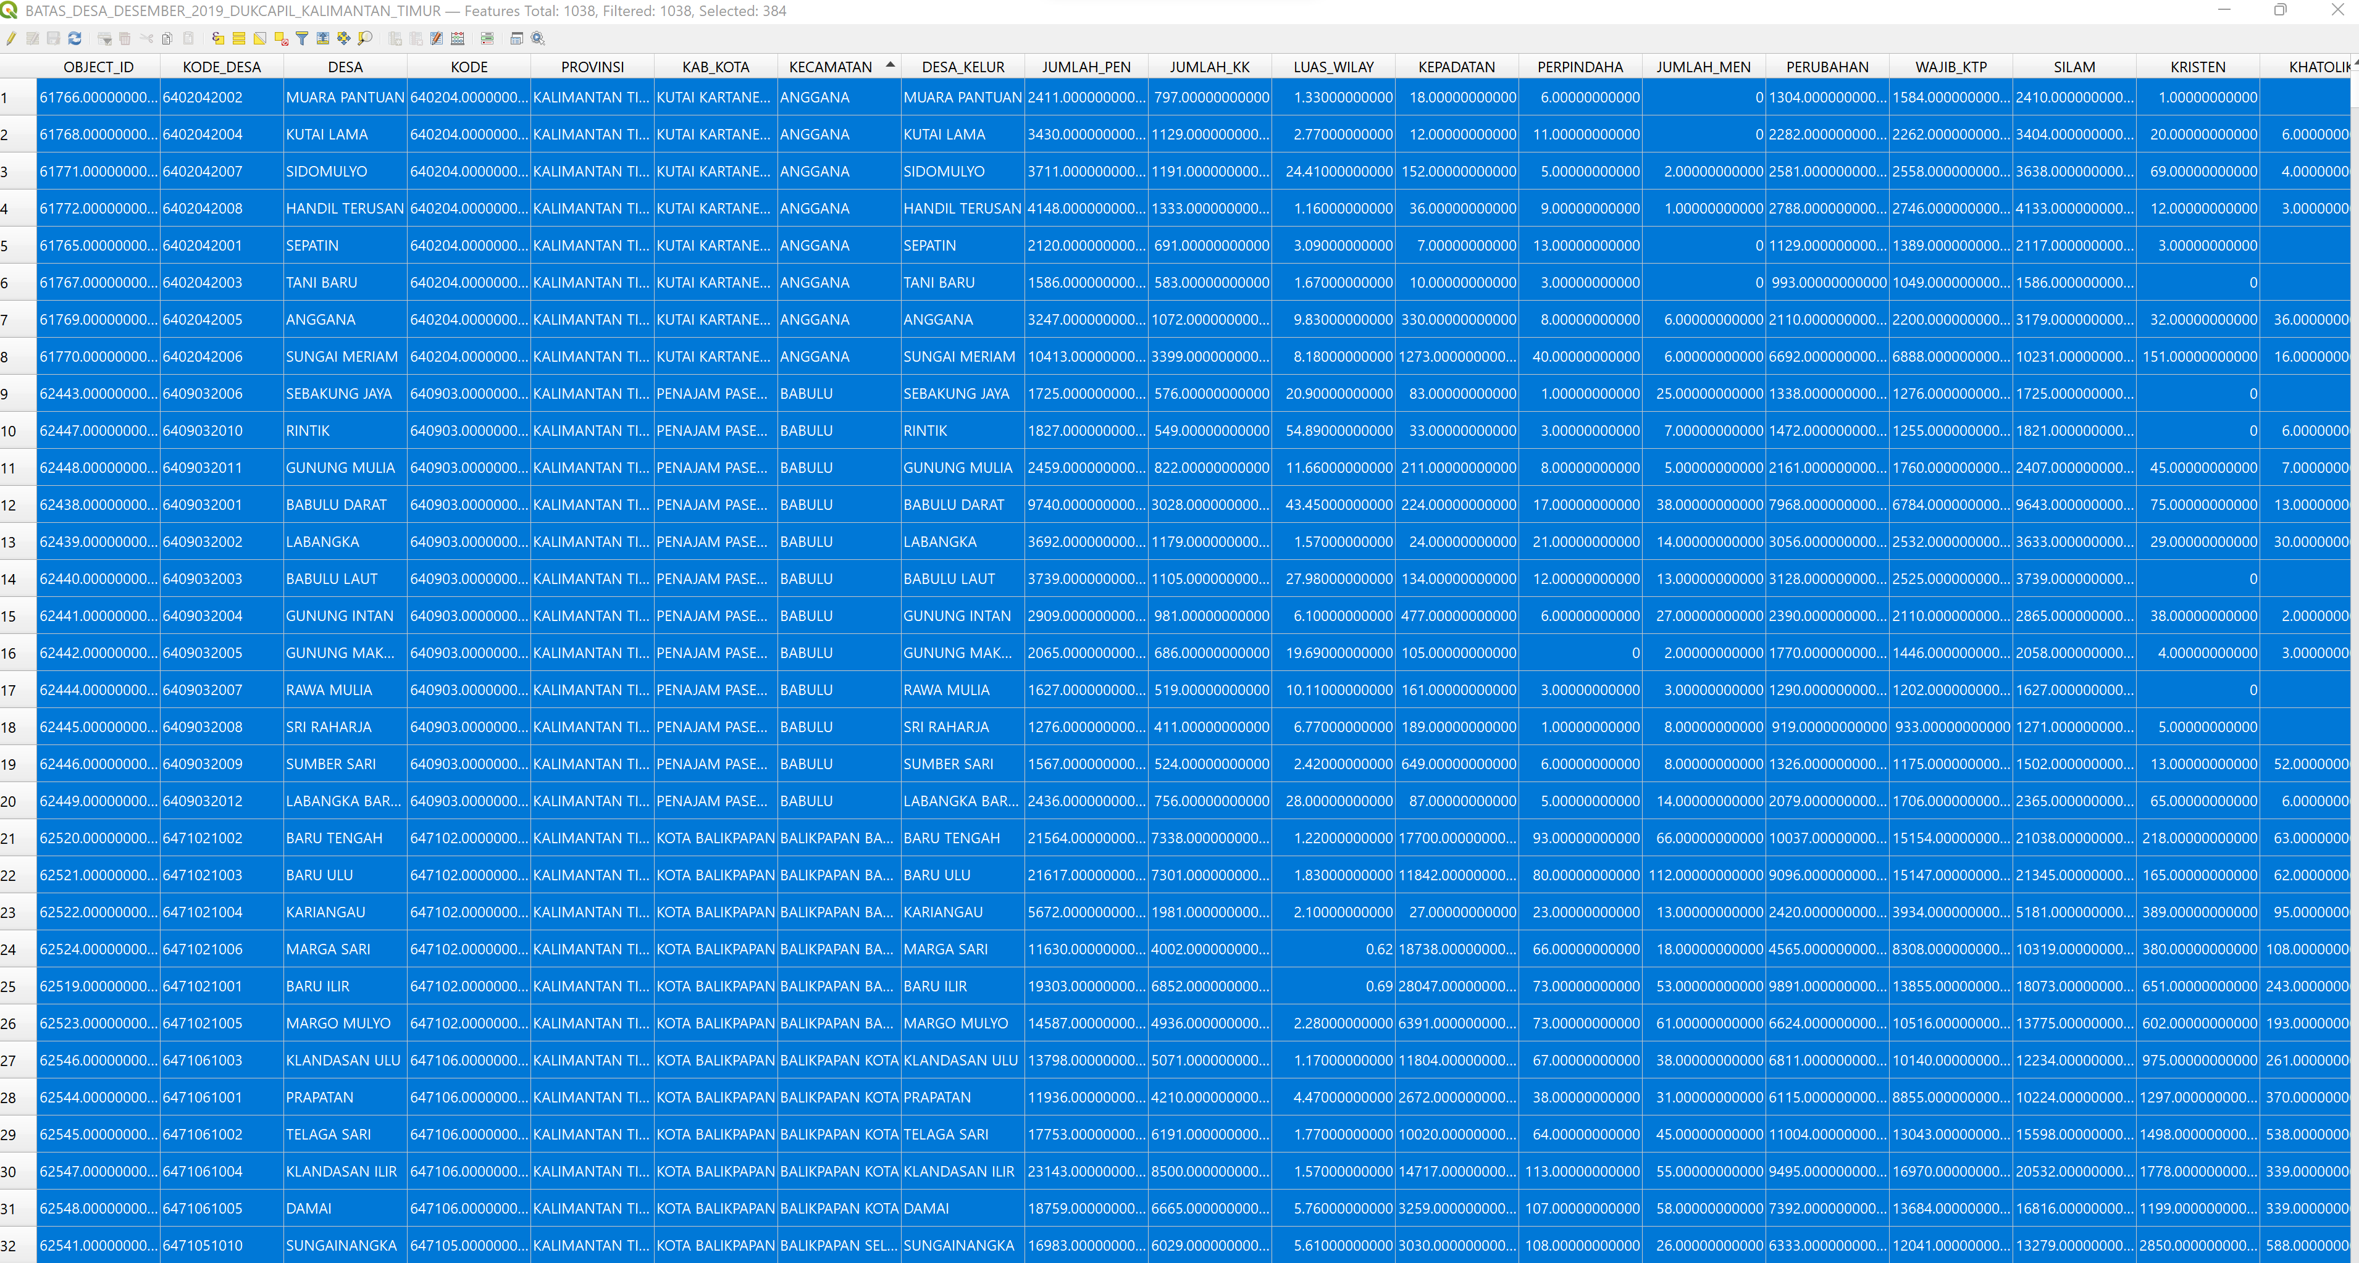
Task: Sort by DESA column header
Action: pyautogui.click(x=345, y=67)
